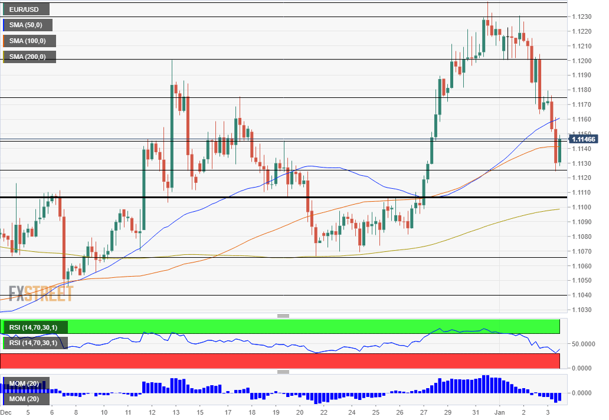Click the FXStreet watermark logo
The height and width of the screenshot is (420, 609).
click(x=41, y=294)
